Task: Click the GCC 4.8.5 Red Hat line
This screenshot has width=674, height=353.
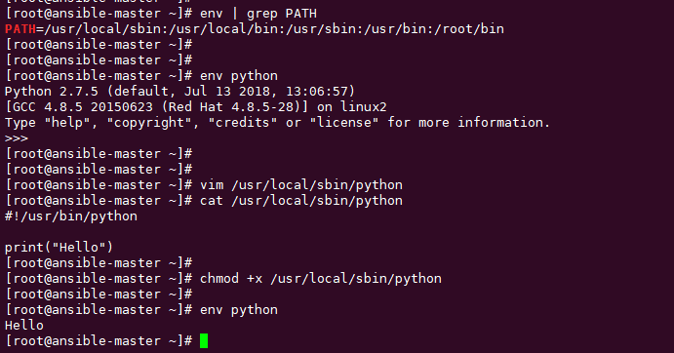Action: (196, 106)
